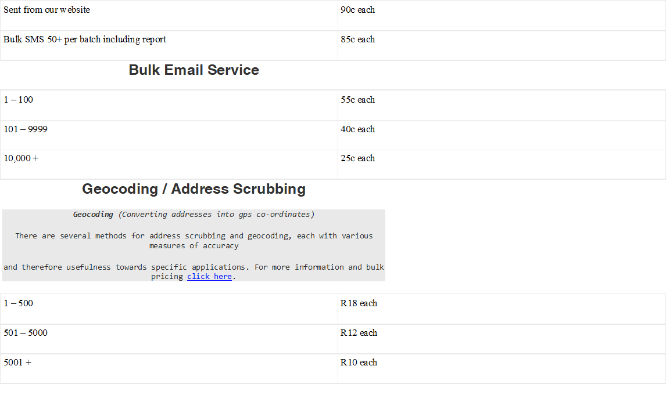Select the "501 – 5000" geocoding quantity cell

click(26, 333)
